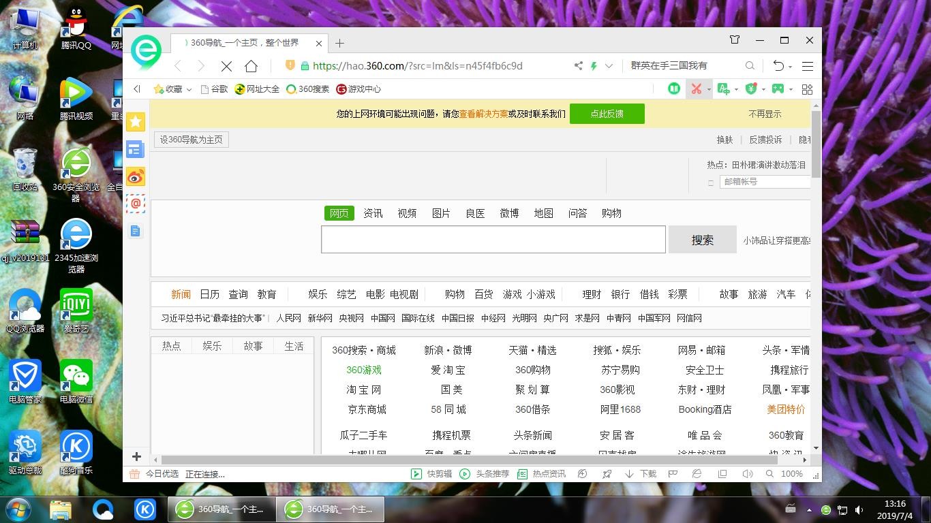Select the 地图 search tab
This screenshot has width=931, height=523.
pos(543,213)
